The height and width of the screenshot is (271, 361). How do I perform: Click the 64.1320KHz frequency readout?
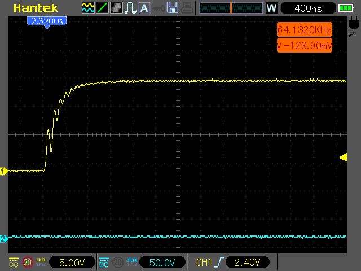(304, 29)
